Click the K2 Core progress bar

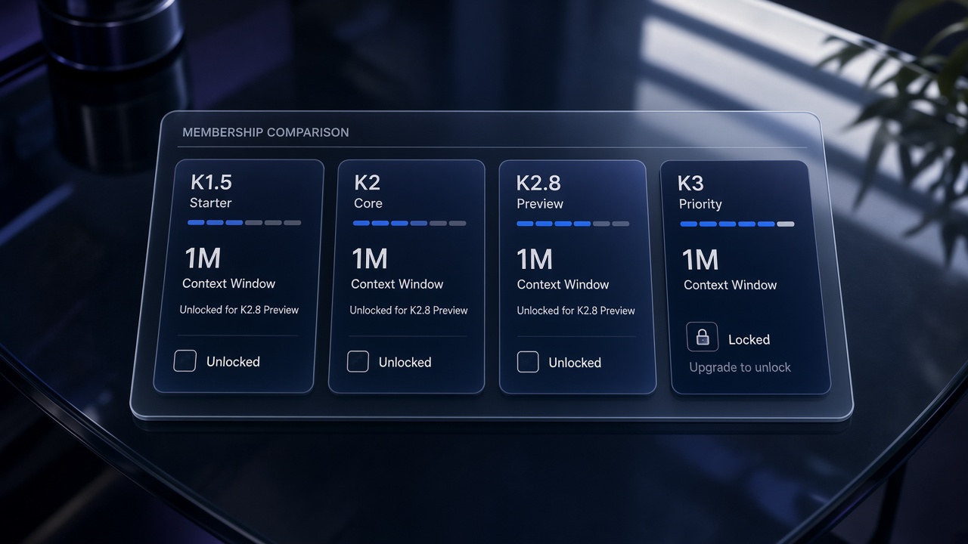(x=409, y=223)
